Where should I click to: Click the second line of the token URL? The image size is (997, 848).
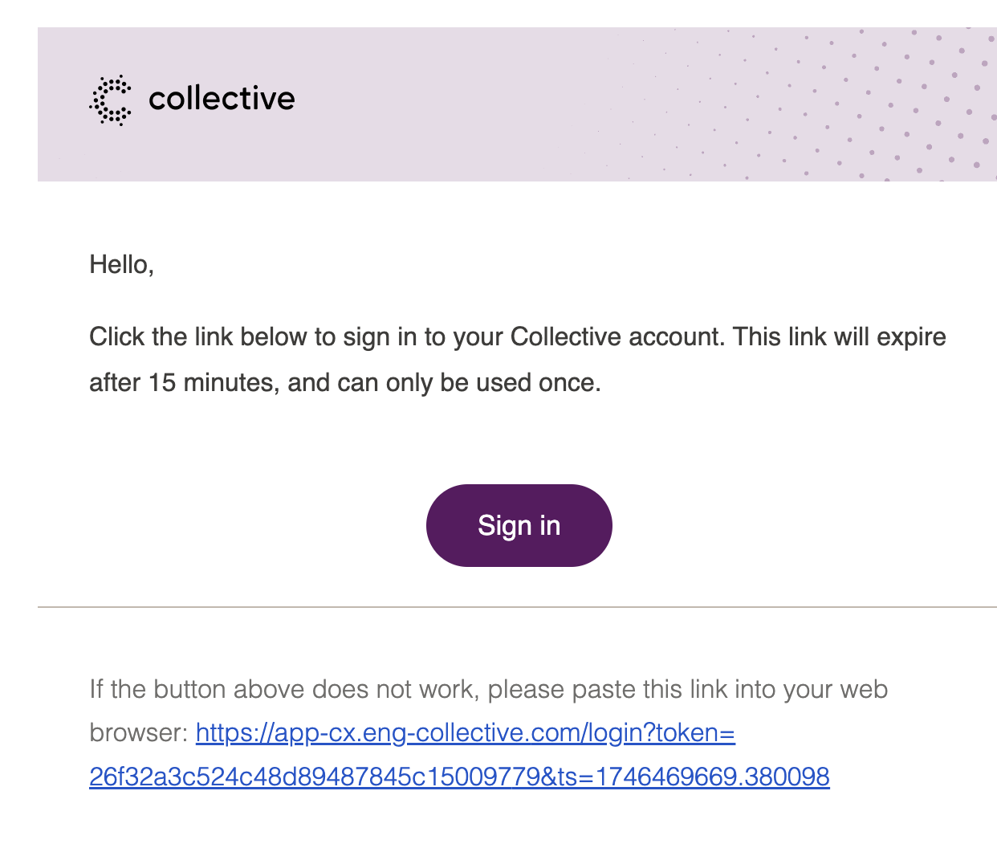(x=459, y=777)
